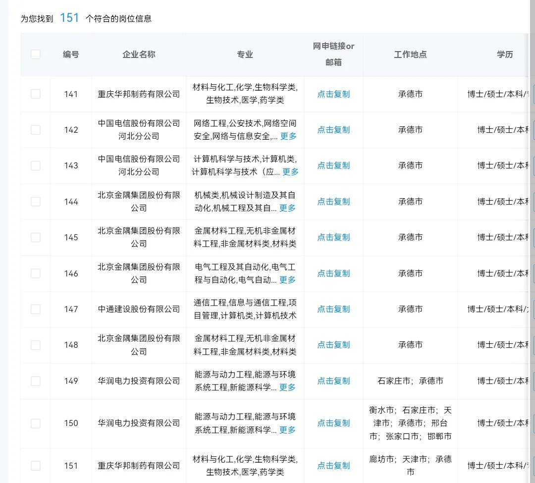The image size is (535, 483).
Task: Tick the checkbox for row 145
Action: 36,237
